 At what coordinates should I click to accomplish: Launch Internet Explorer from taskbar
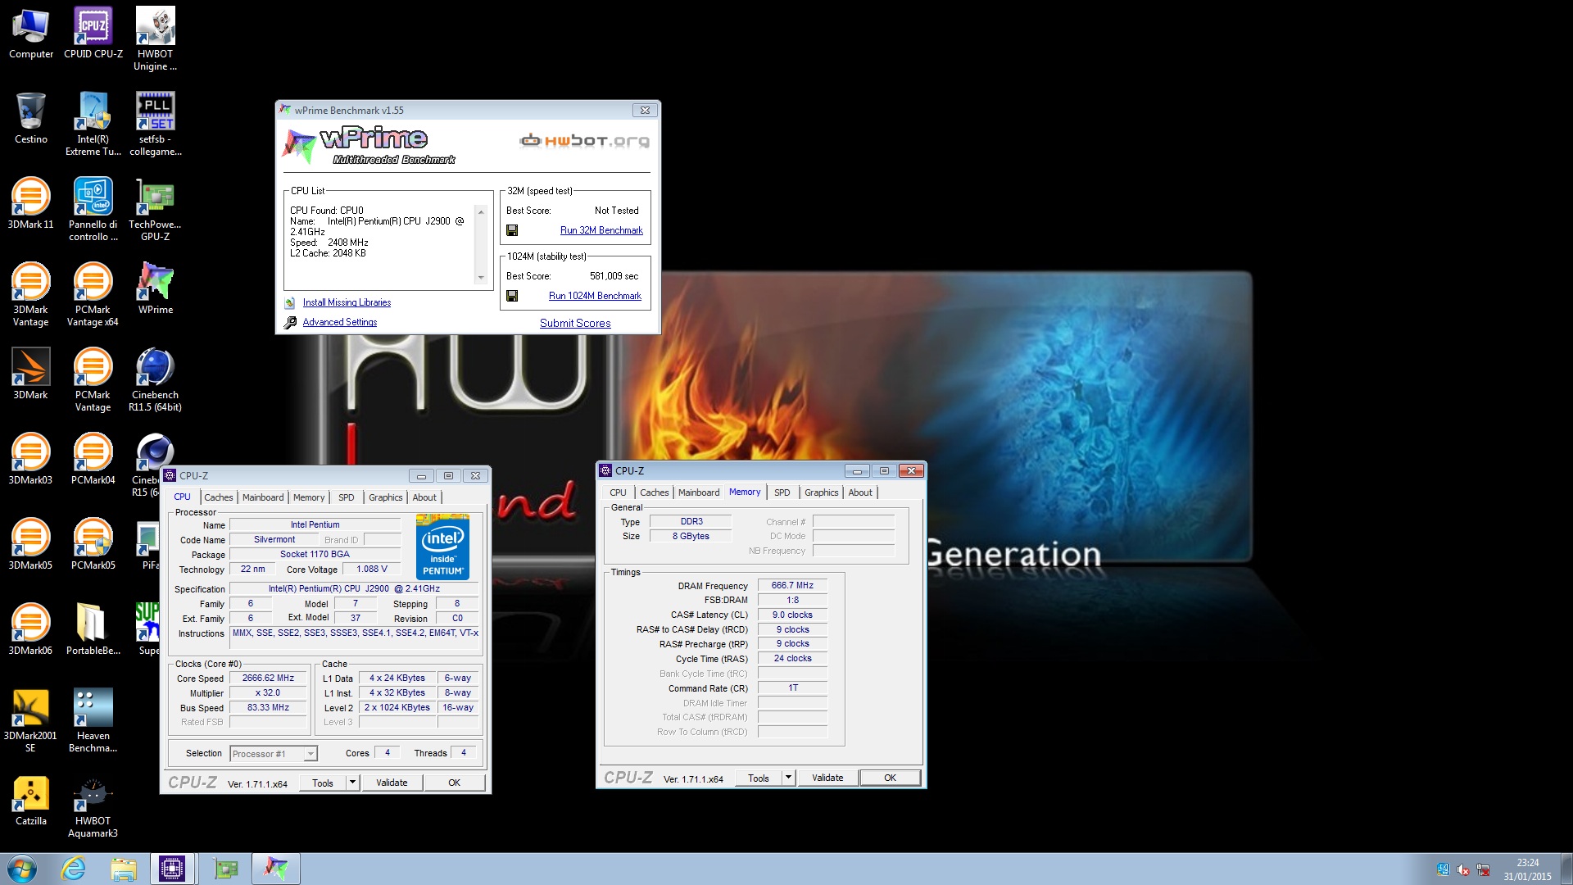click(73, 869)
